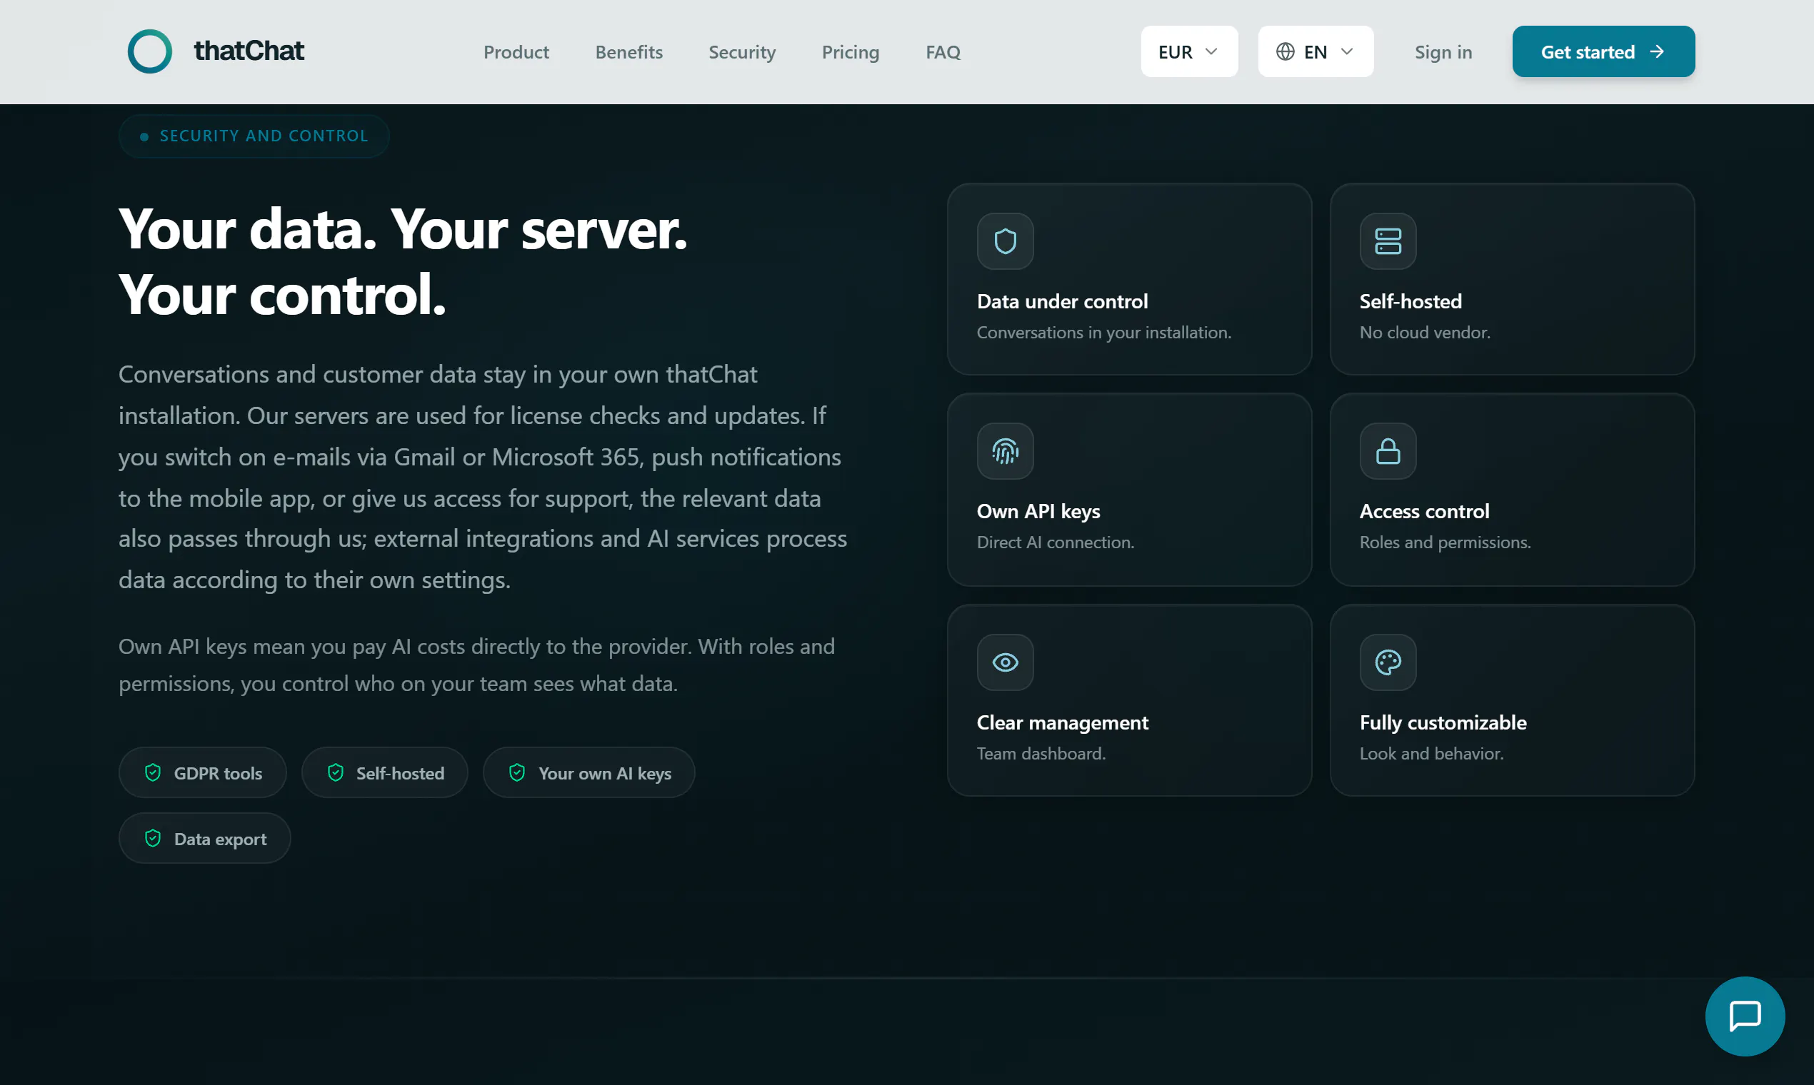The height and width of the screenshot is (1085, 1814).
Task: Click the shield check icon in GDPR tools chip
Action: pos(153,773)
